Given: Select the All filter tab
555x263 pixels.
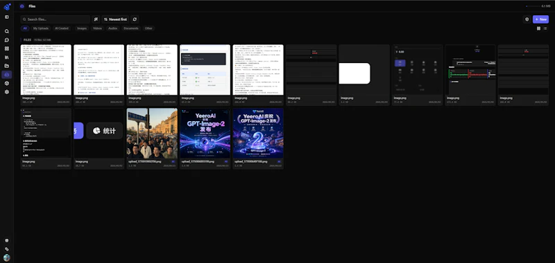Looking at the screenshot, I should (25, 28).
